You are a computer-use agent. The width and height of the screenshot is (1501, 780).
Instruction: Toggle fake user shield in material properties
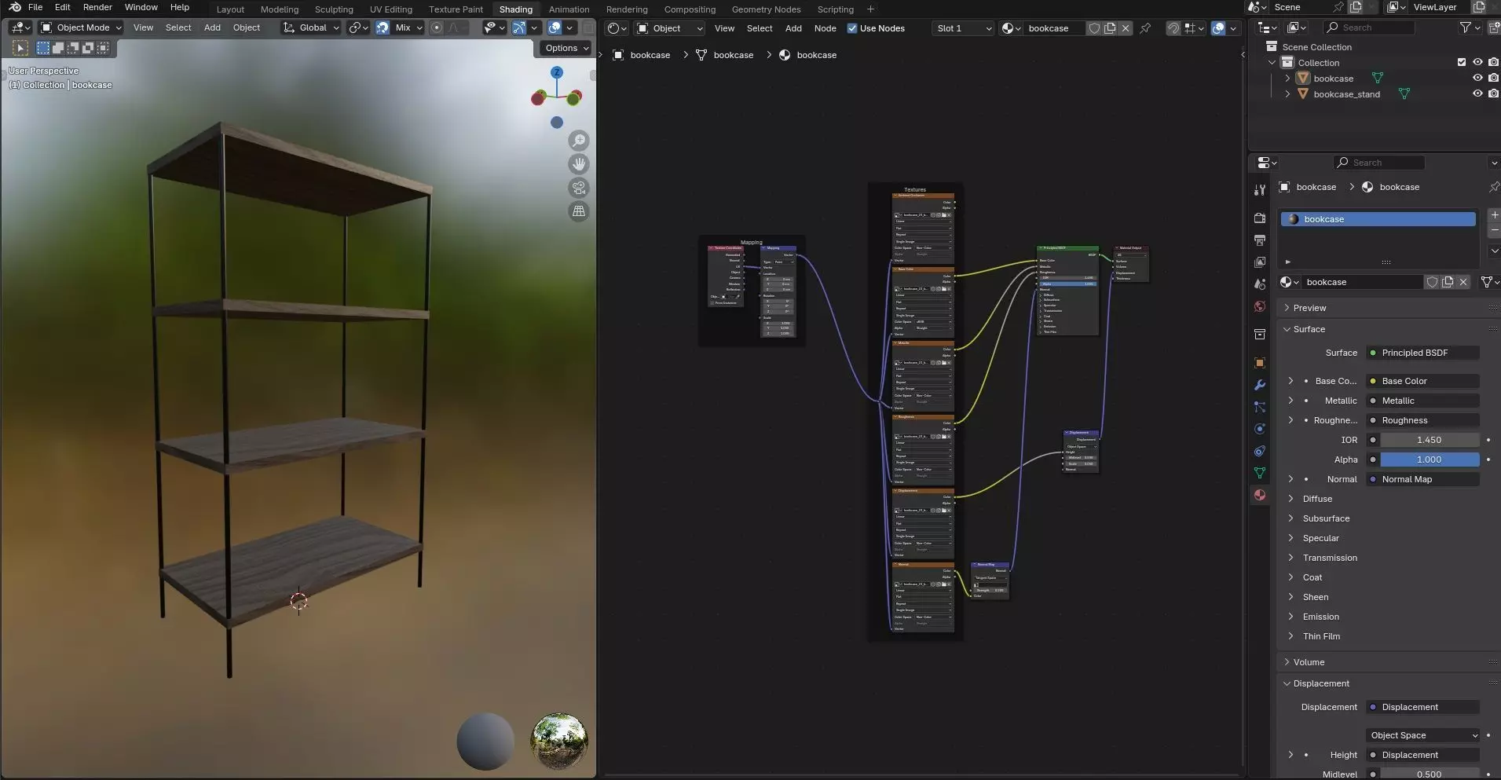[x=1432, y=282]
